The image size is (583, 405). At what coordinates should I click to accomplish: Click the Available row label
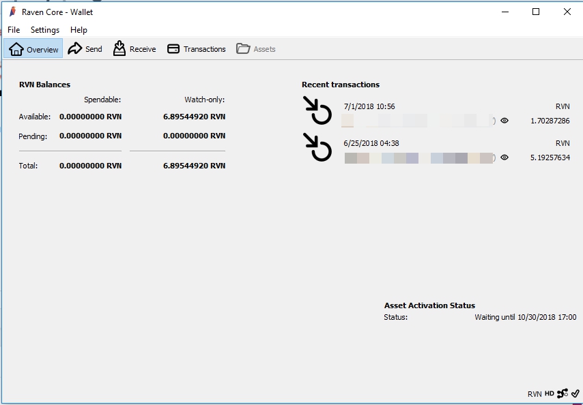(35, 117)
